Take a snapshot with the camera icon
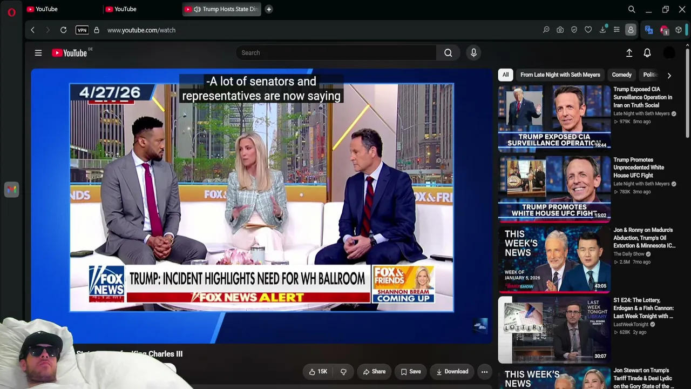The width and height of the screenshot is (691, 389). pos(560,30)
